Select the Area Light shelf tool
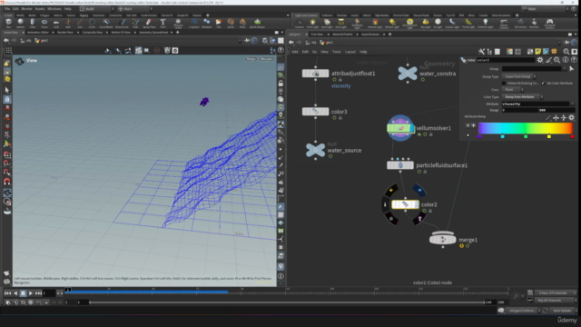 341,24
